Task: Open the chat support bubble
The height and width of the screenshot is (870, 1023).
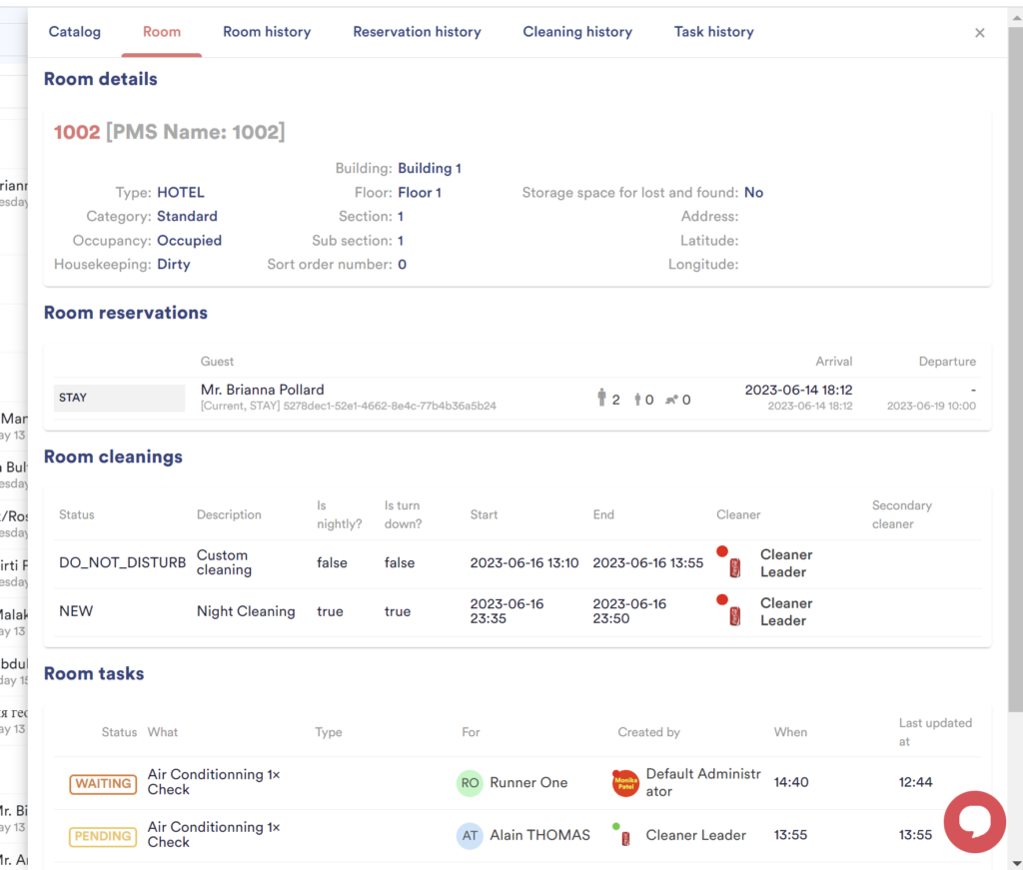Action: (x=975, y=821)
